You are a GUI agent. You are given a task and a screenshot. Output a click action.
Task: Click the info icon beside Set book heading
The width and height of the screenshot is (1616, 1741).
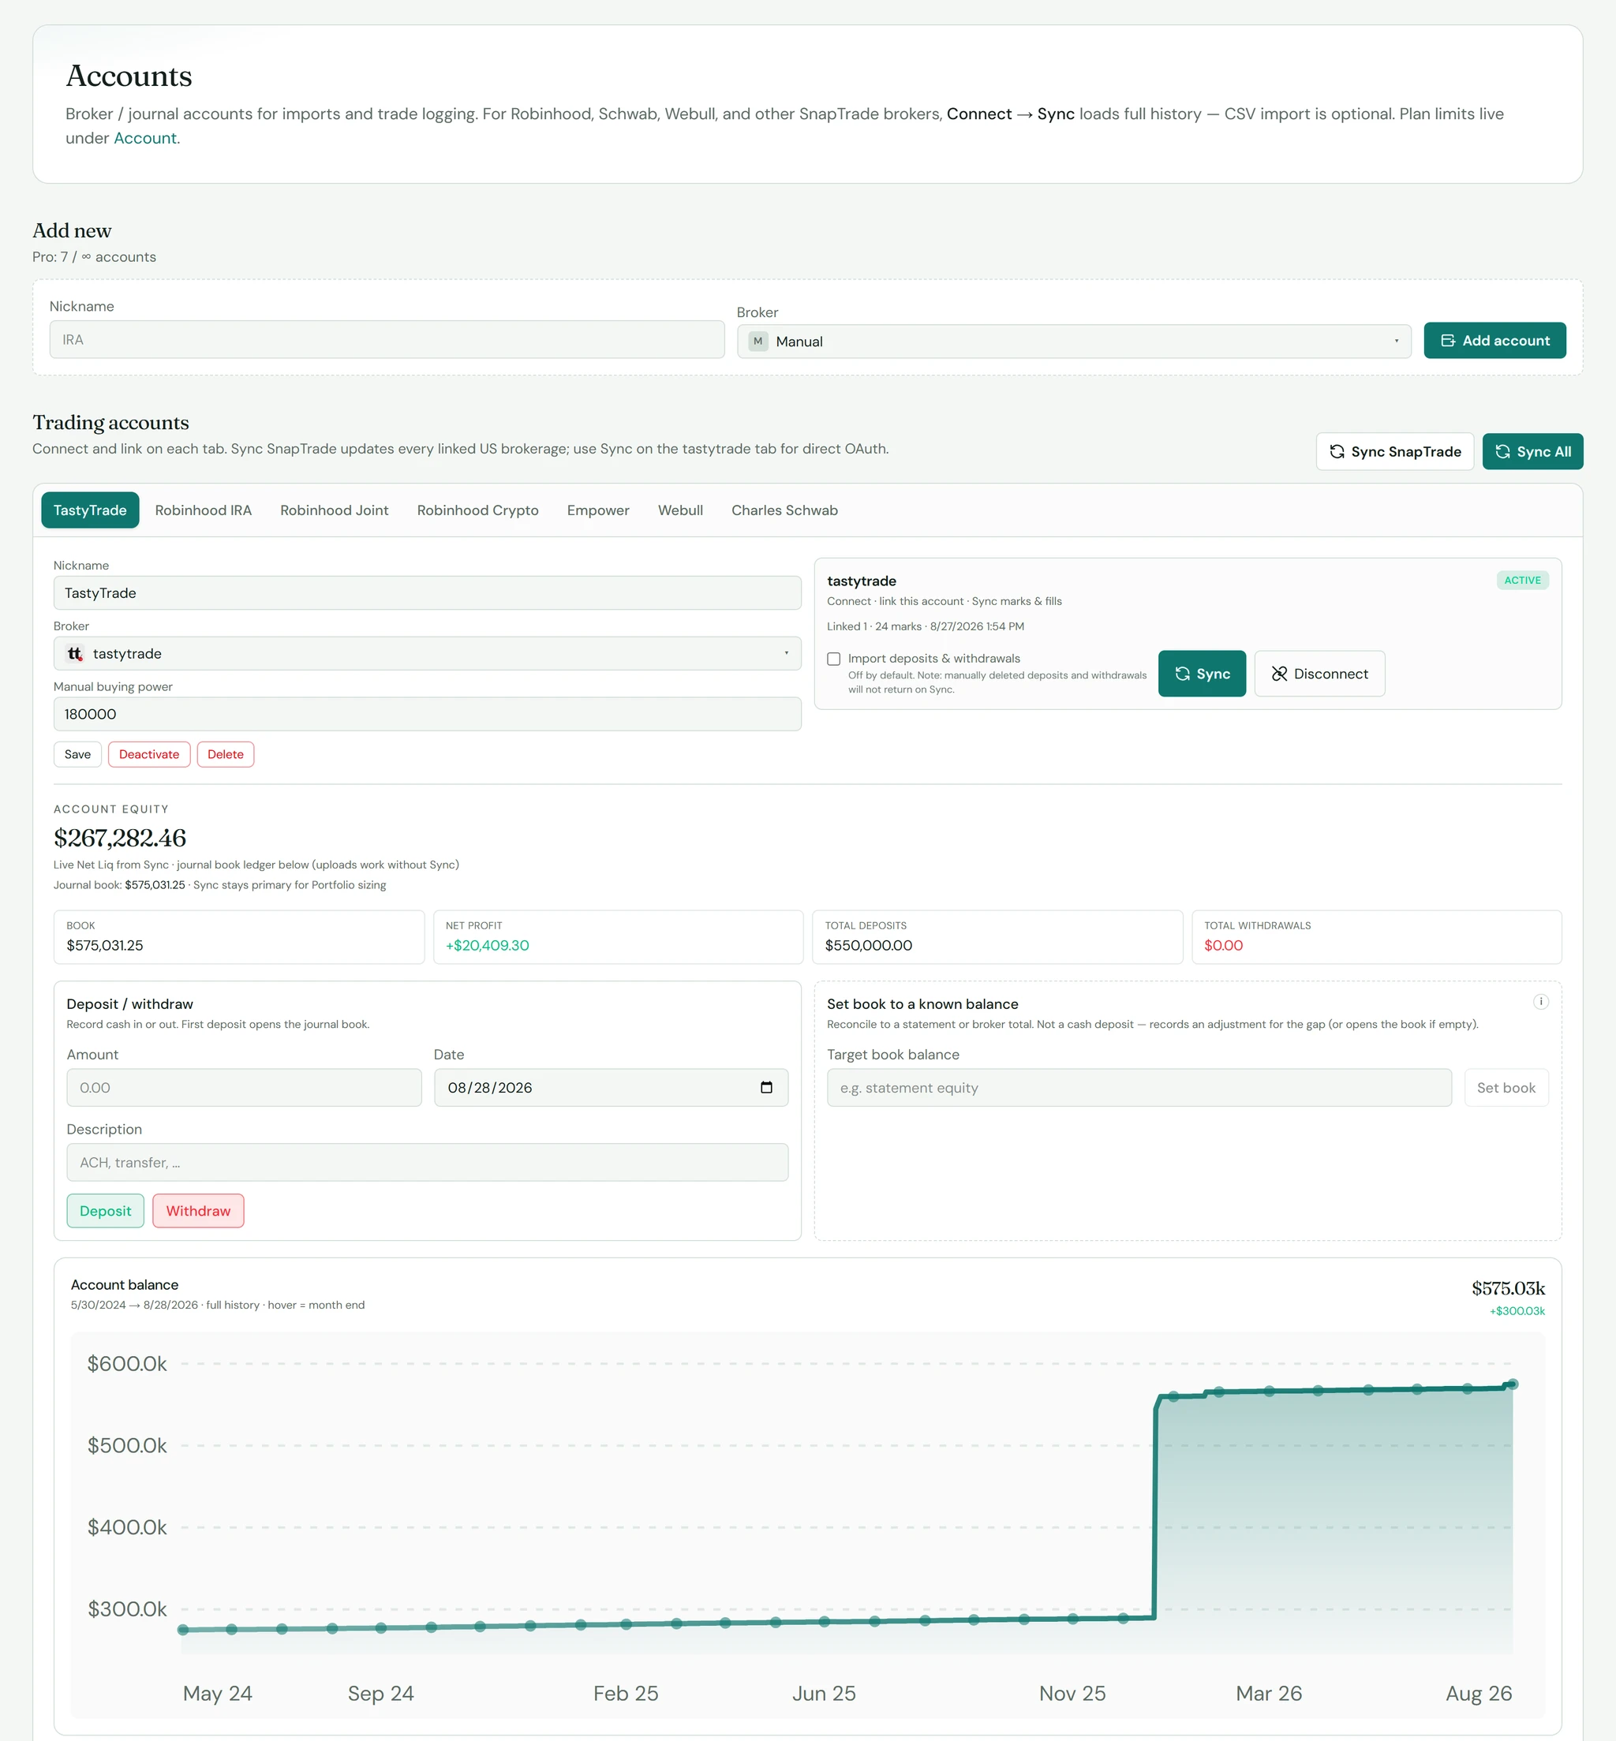click(1541, 1002)
